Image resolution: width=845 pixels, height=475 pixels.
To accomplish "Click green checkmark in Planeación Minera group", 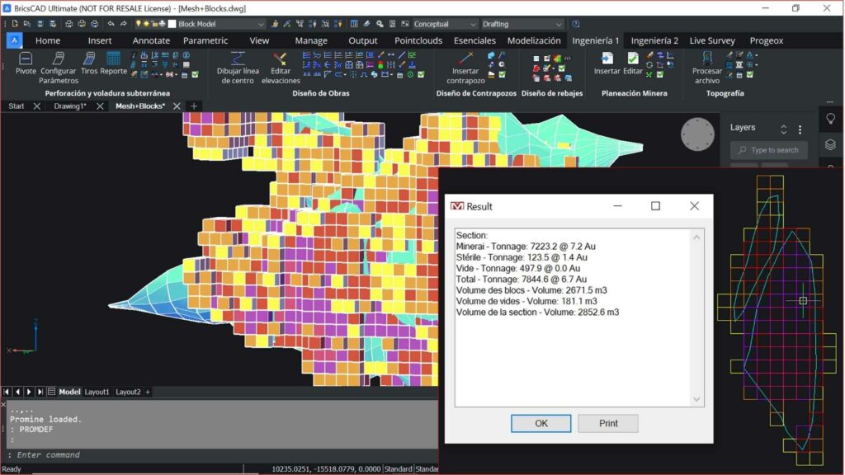I will click(660, 75).
